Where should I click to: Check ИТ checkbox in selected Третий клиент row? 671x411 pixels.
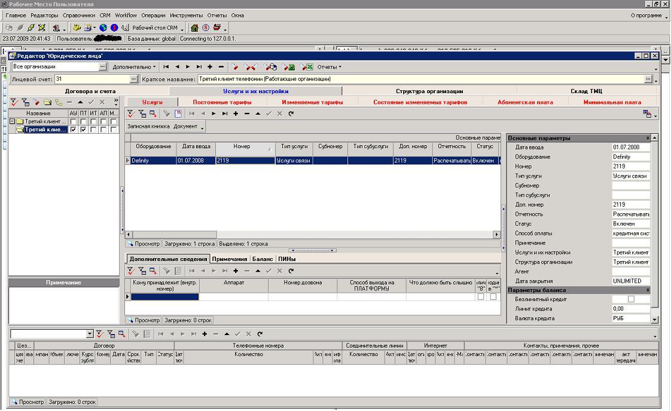[93, 130]
